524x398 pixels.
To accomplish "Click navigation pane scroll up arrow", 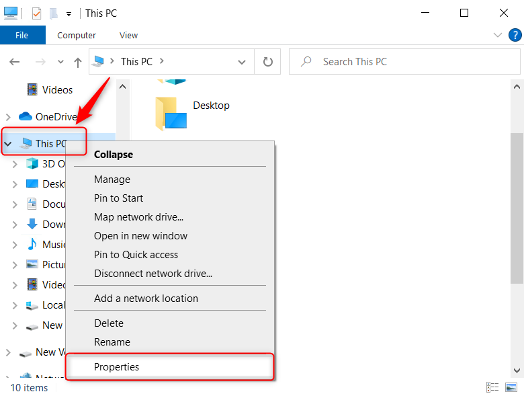I will point(123,87).
